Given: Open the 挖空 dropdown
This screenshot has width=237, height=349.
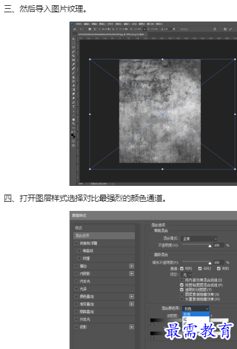Looking at the screenshot, I should point(186,274).
